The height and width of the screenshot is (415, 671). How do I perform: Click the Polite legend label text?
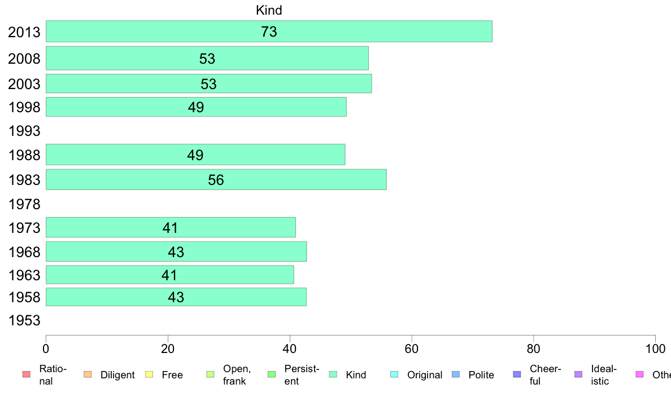pos(481,375)
